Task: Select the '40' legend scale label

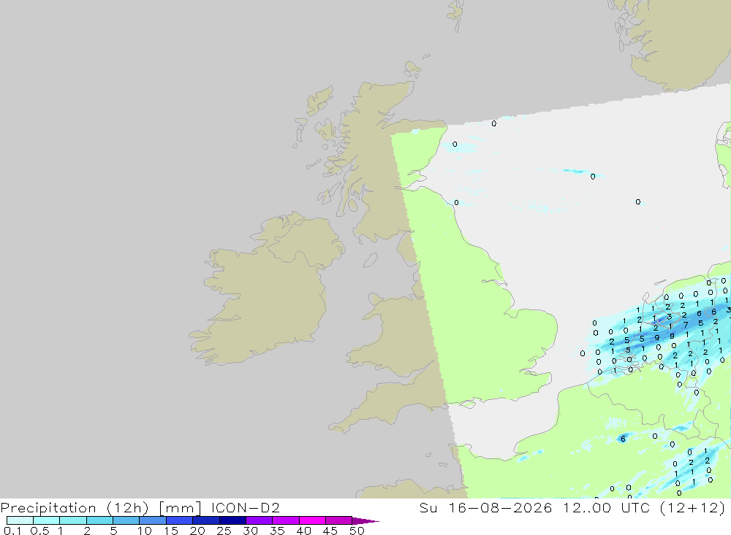Action: 303,531
